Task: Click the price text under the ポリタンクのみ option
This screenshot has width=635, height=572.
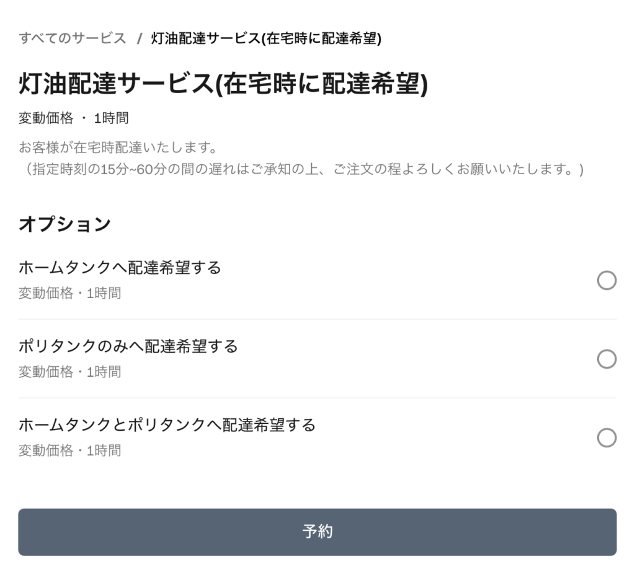Action: (69, 371)
